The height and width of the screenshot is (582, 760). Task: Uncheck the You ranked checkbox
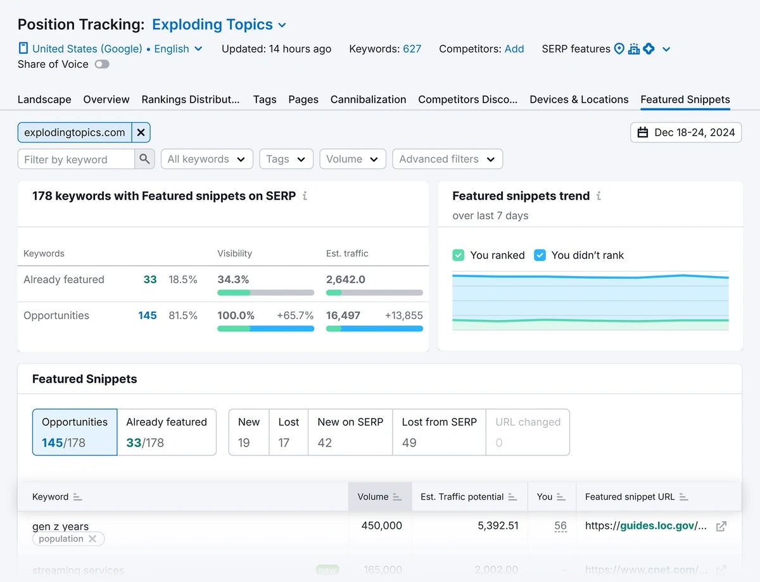tap(459, 255)
